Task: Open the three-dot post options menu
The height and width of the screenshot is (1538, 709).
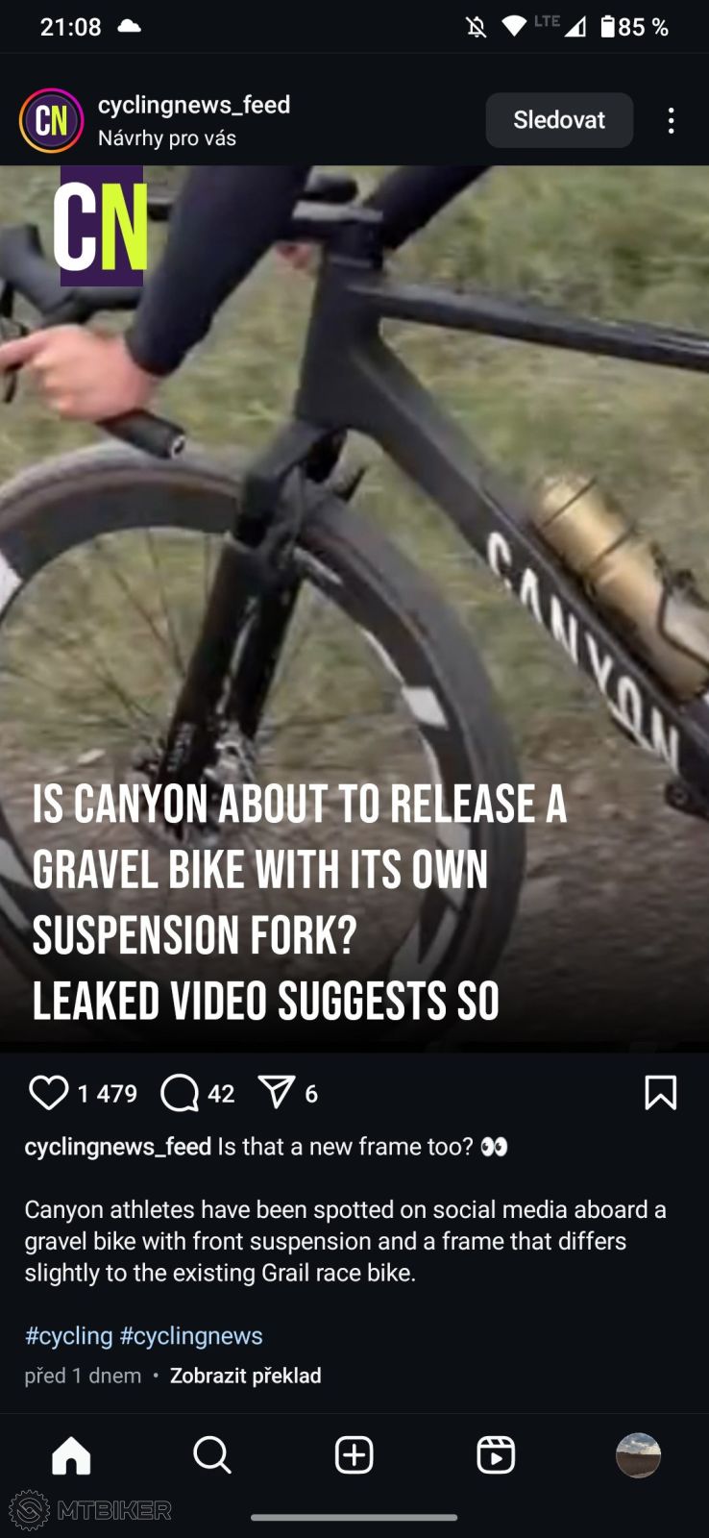Action: (671, 120)
